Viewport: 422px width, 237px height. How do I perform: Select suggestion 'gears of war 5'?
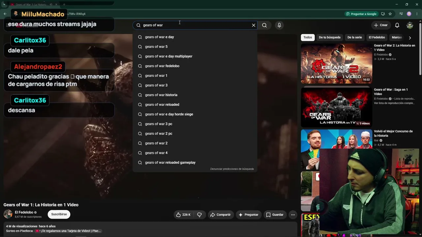[195, 46]
